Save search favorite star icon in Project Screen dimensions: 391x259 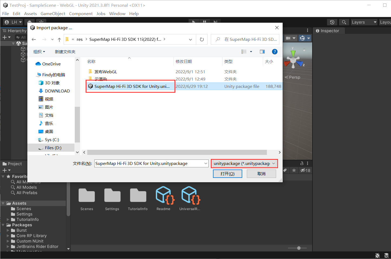click(294, 170)
